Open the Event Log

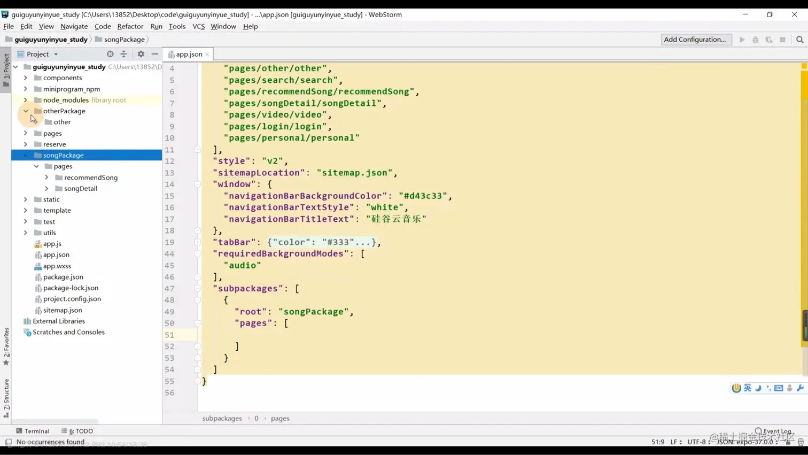point(773,431)
